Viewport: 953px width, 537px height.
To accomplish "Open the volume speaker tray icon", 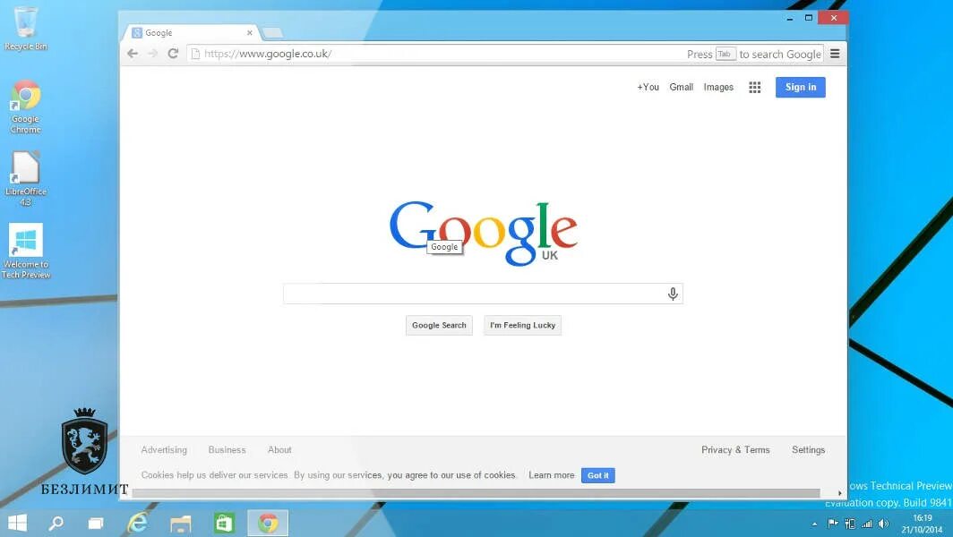I will 883,524.
